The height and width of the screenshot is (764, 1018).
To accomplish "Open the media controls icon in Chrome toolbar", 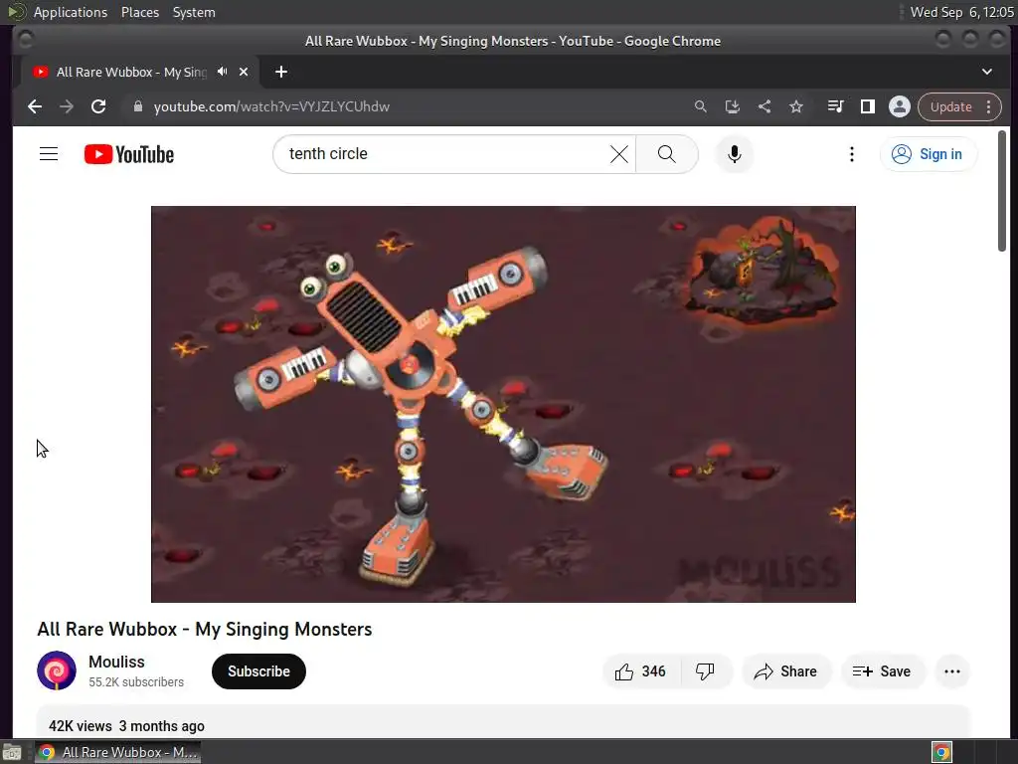I will click(835, 106).
